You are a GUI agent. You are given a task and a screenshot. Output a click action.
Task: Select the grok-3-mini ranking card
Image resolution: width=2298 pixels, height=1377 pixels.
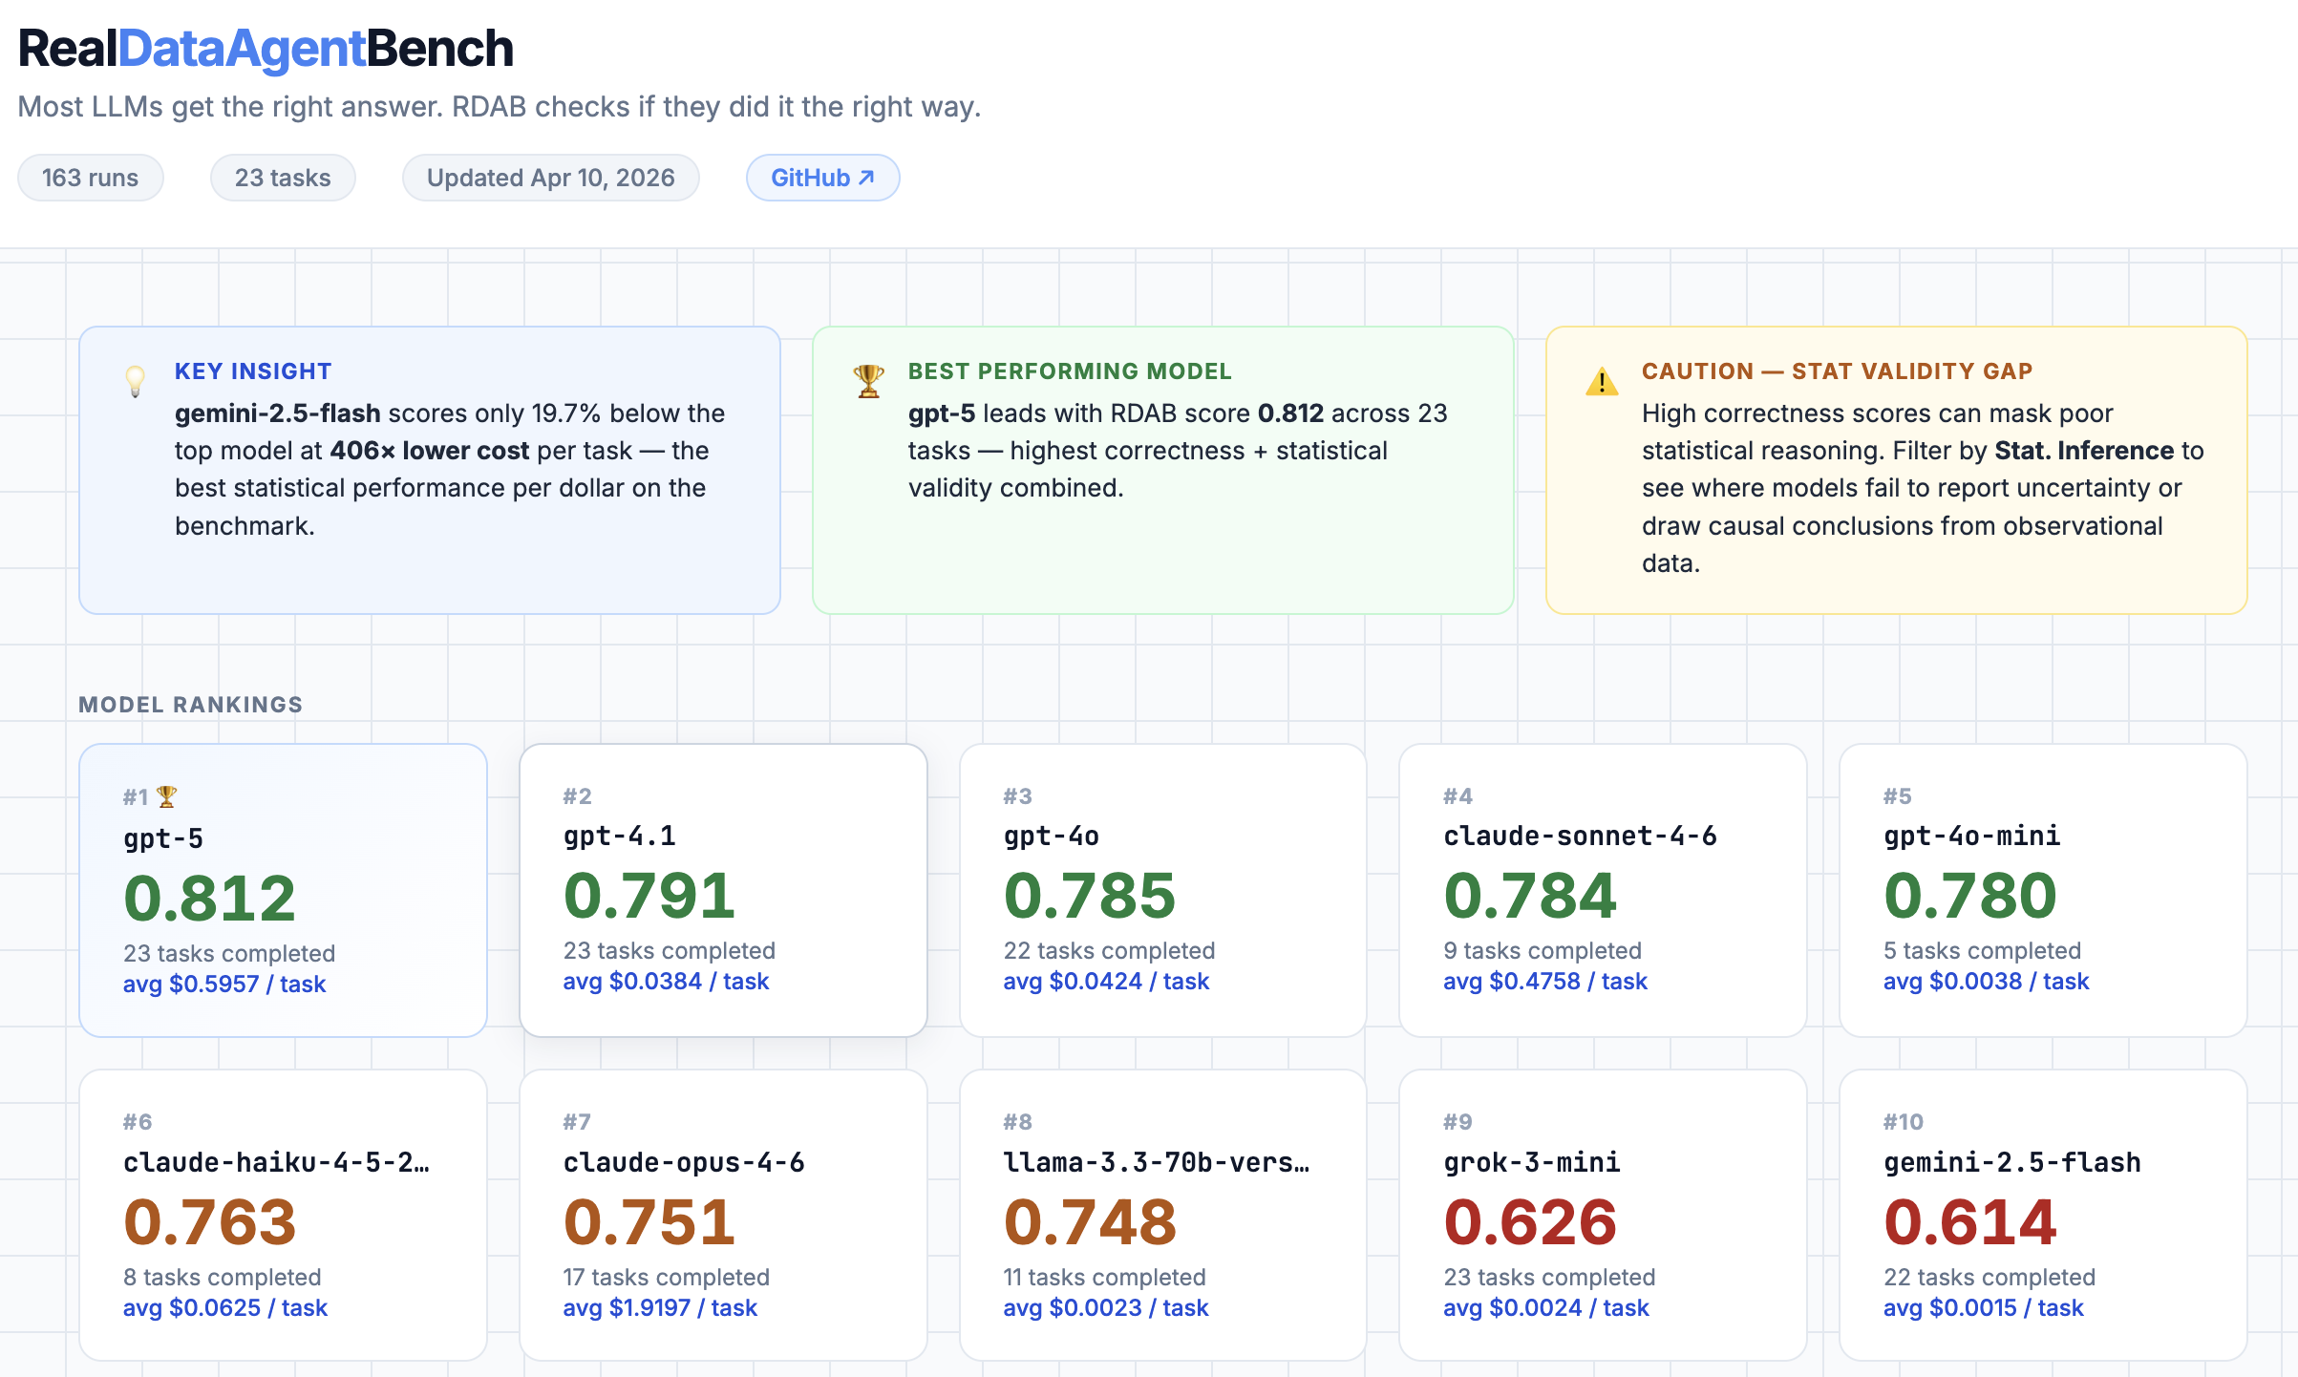pos(1603,1215)
